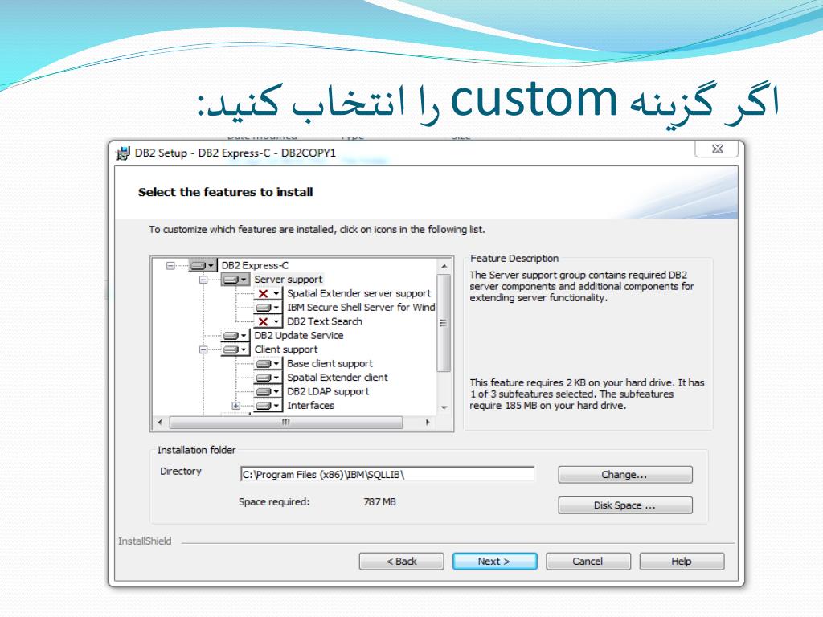Go back with the < Back button
Image resolution: width=823 pixels, height=617 pixels.
[402, 562]
